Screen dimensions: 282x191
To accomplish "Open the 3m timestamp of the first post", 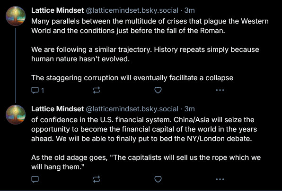I will 190,10.
